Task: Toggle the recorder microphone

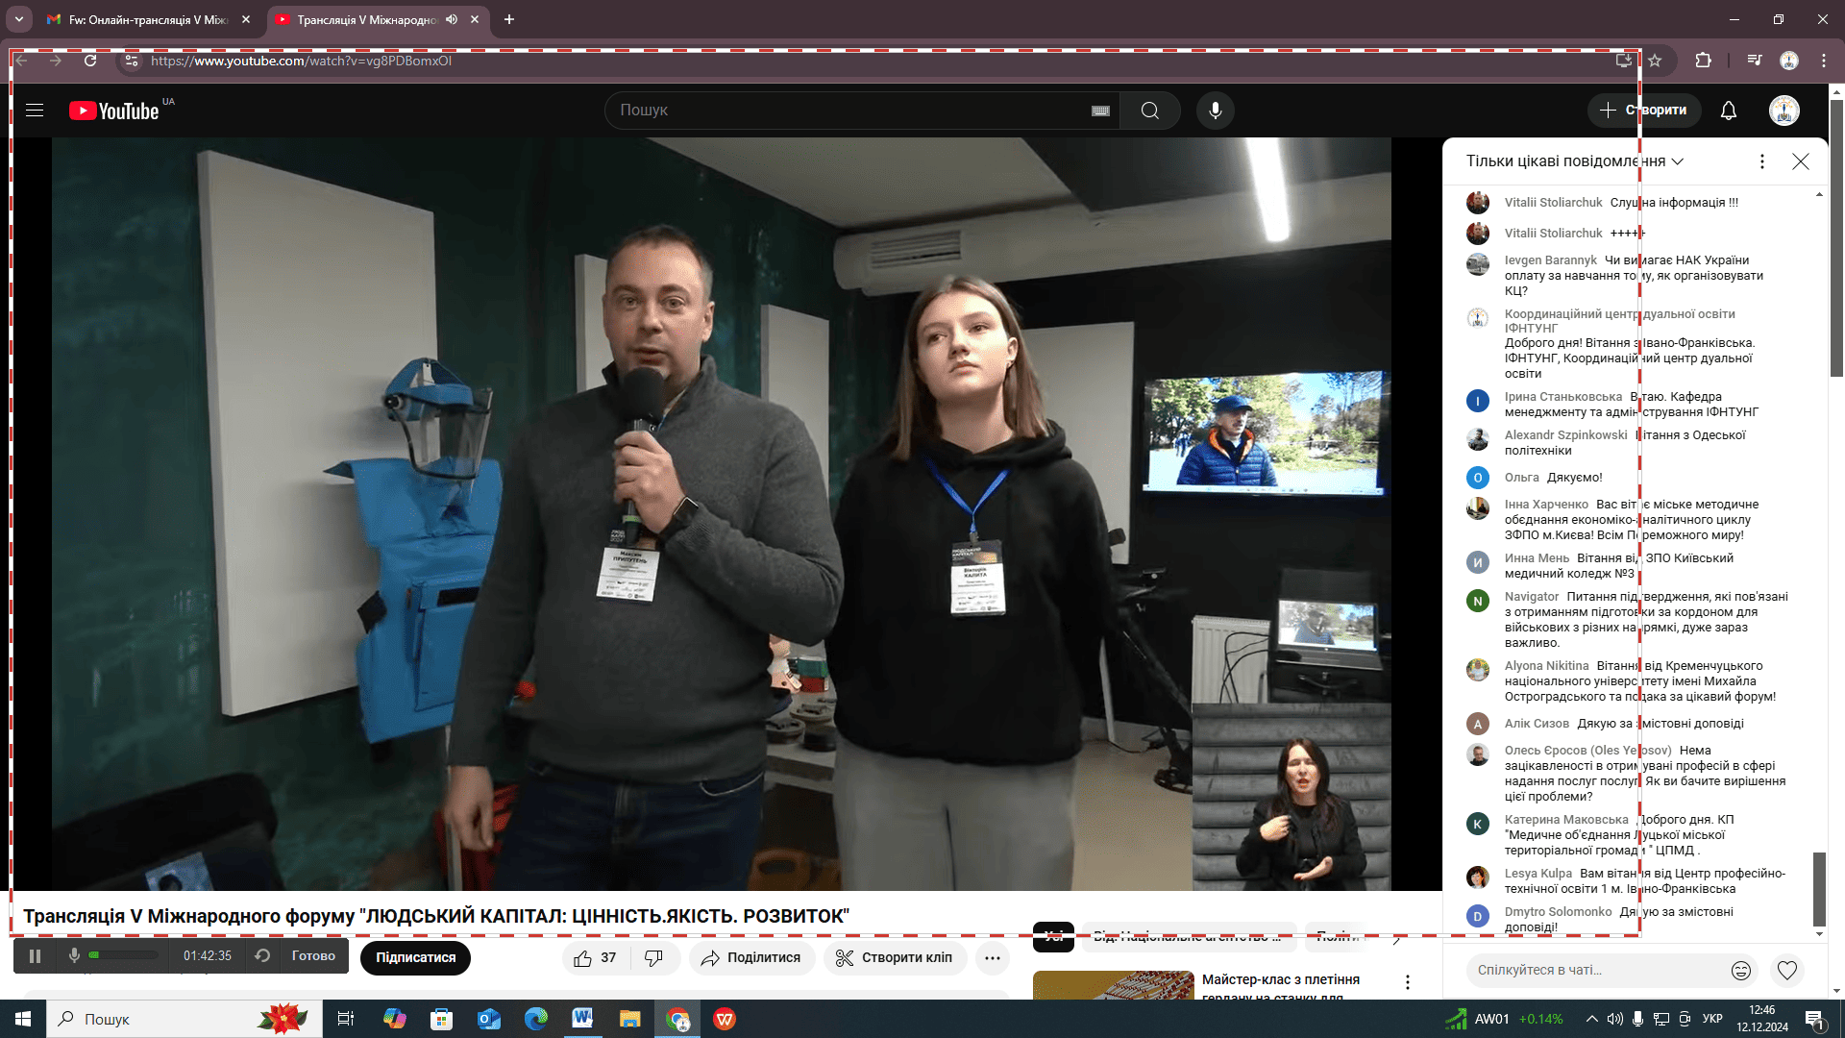Action: coord(74,956)
